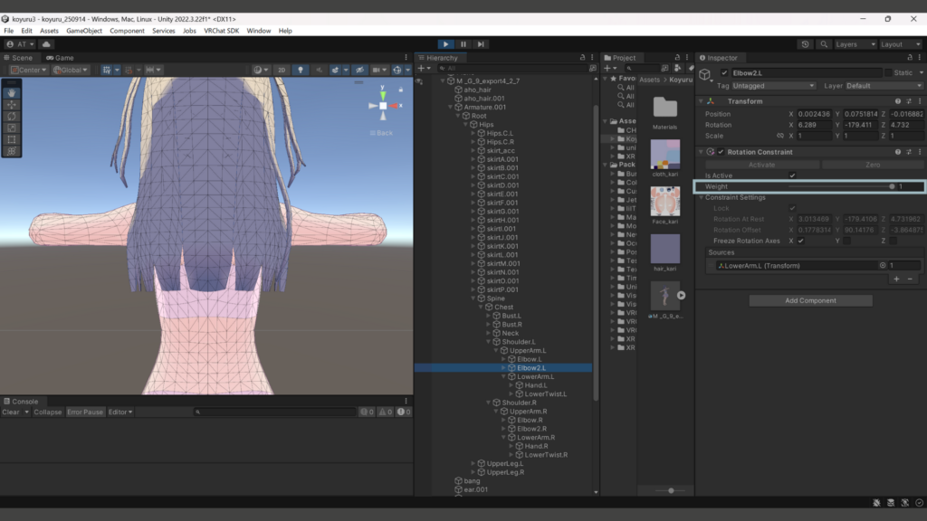Viewport: 927px width, 521px height.
Task: Toggle 2D view mode in Scene
Action: tap(282, 70)
